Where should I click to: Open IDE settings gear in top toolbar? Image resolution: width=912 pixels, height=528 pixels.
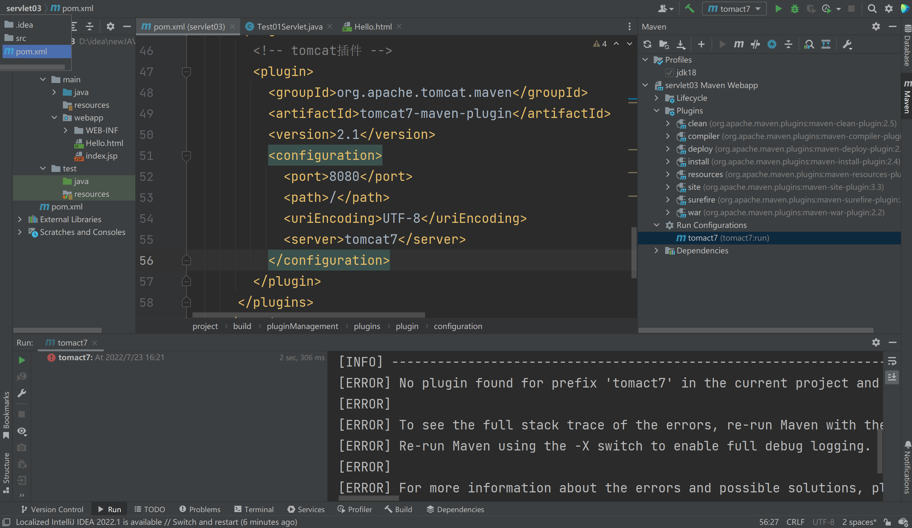point(888,9)
